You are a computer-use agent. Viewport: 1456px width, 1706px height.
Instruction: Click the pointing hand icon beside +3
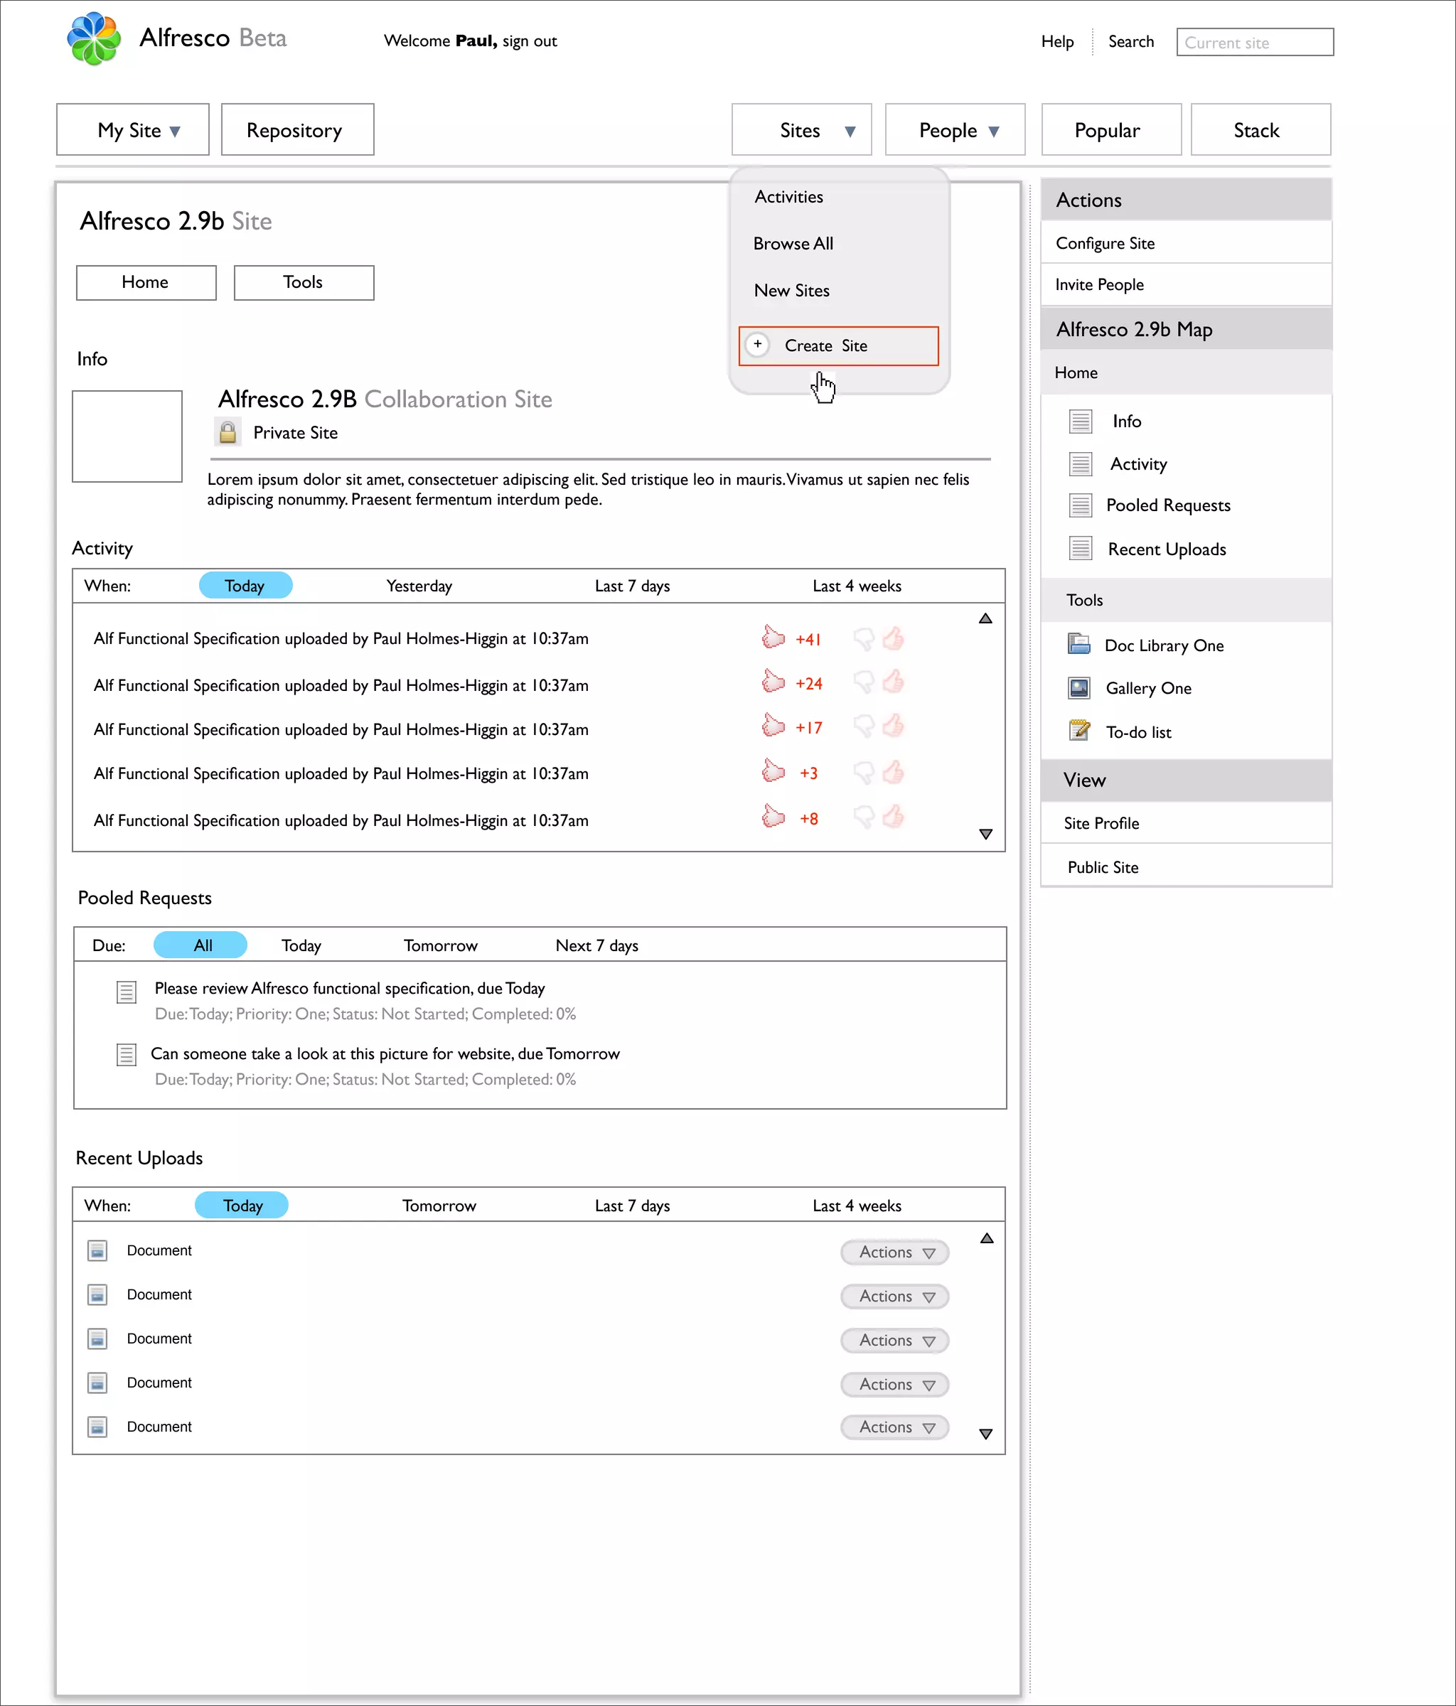pos(773,771)
